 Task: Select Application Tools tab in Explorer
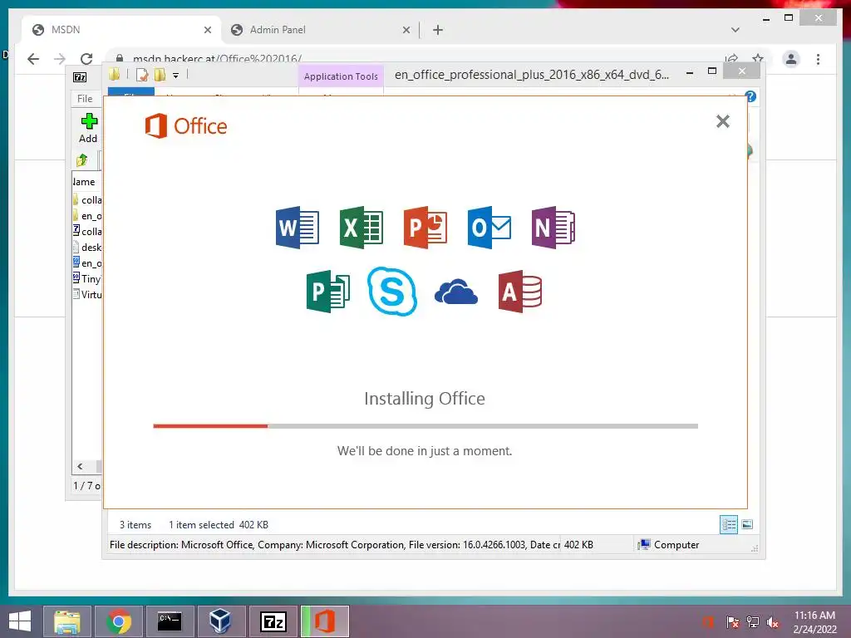coord(341,76)
